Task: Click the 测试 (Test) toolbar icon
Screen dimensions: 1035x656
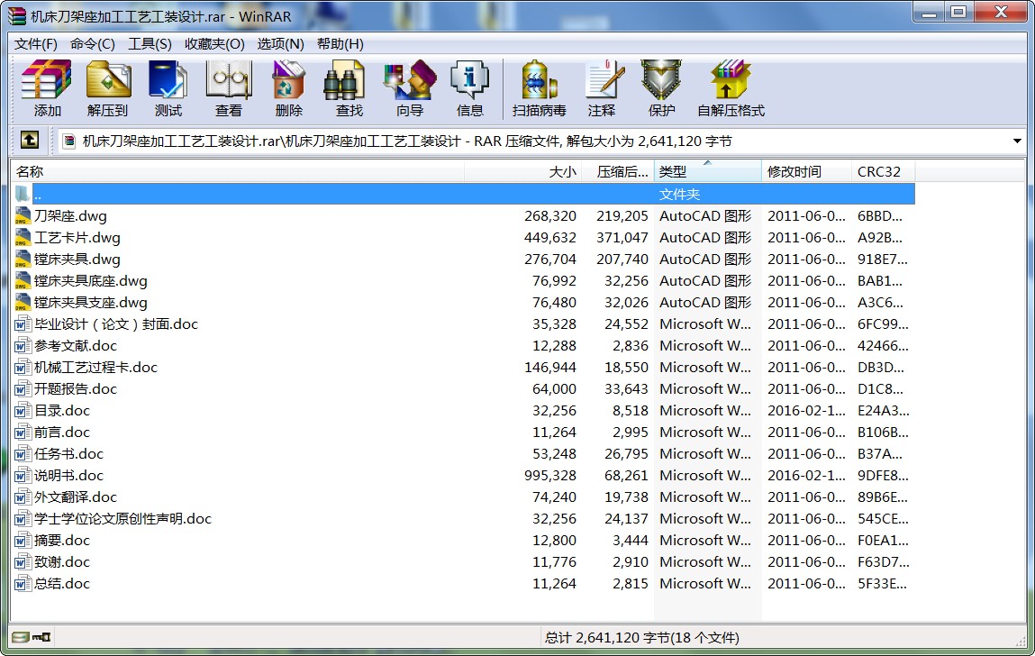Action: coord(168,80)
